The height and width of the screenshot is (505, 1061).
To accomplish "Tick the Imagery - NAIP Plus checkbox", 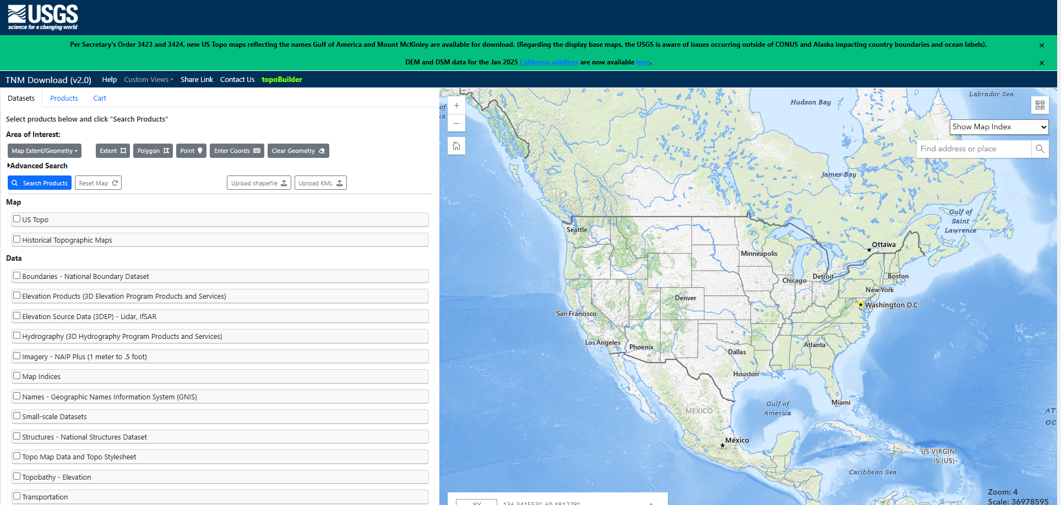I will (x=17, y=356).
